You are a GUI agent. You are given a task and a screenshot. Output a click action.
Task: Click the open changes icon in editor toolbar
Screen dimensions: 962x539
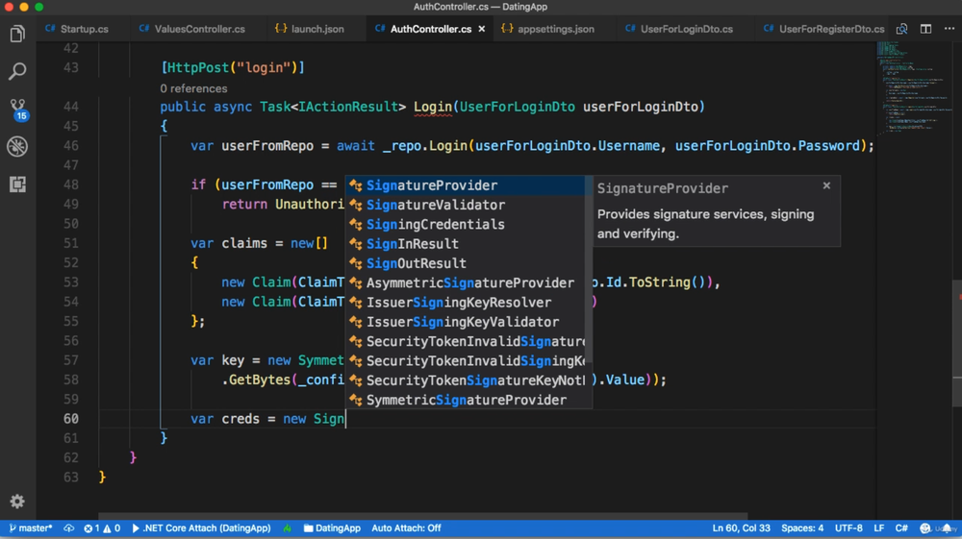[x=902, y=29]
